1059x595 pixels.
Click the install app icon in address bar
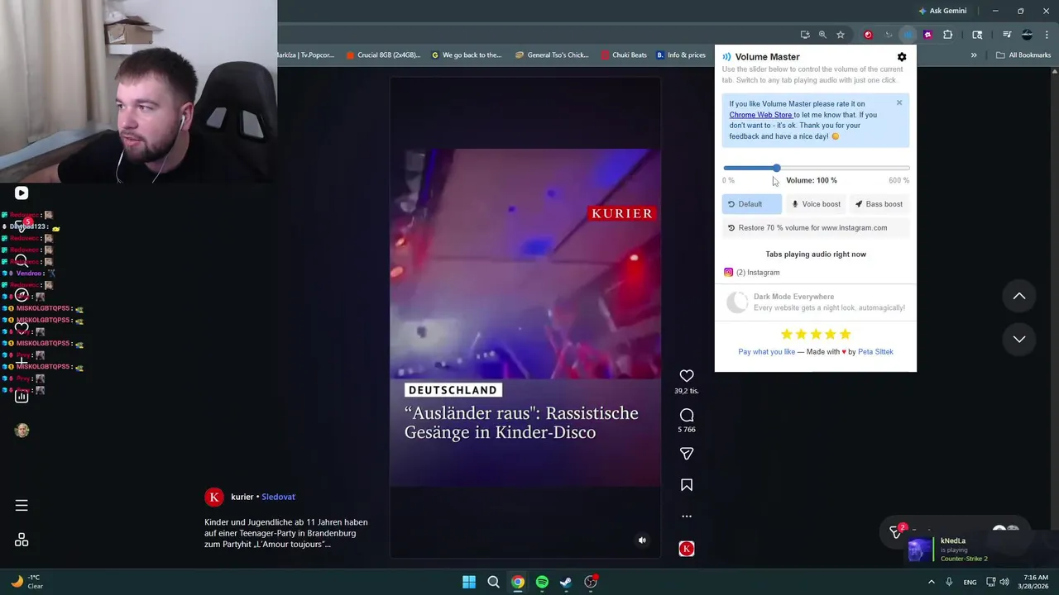tap(805, 35)
